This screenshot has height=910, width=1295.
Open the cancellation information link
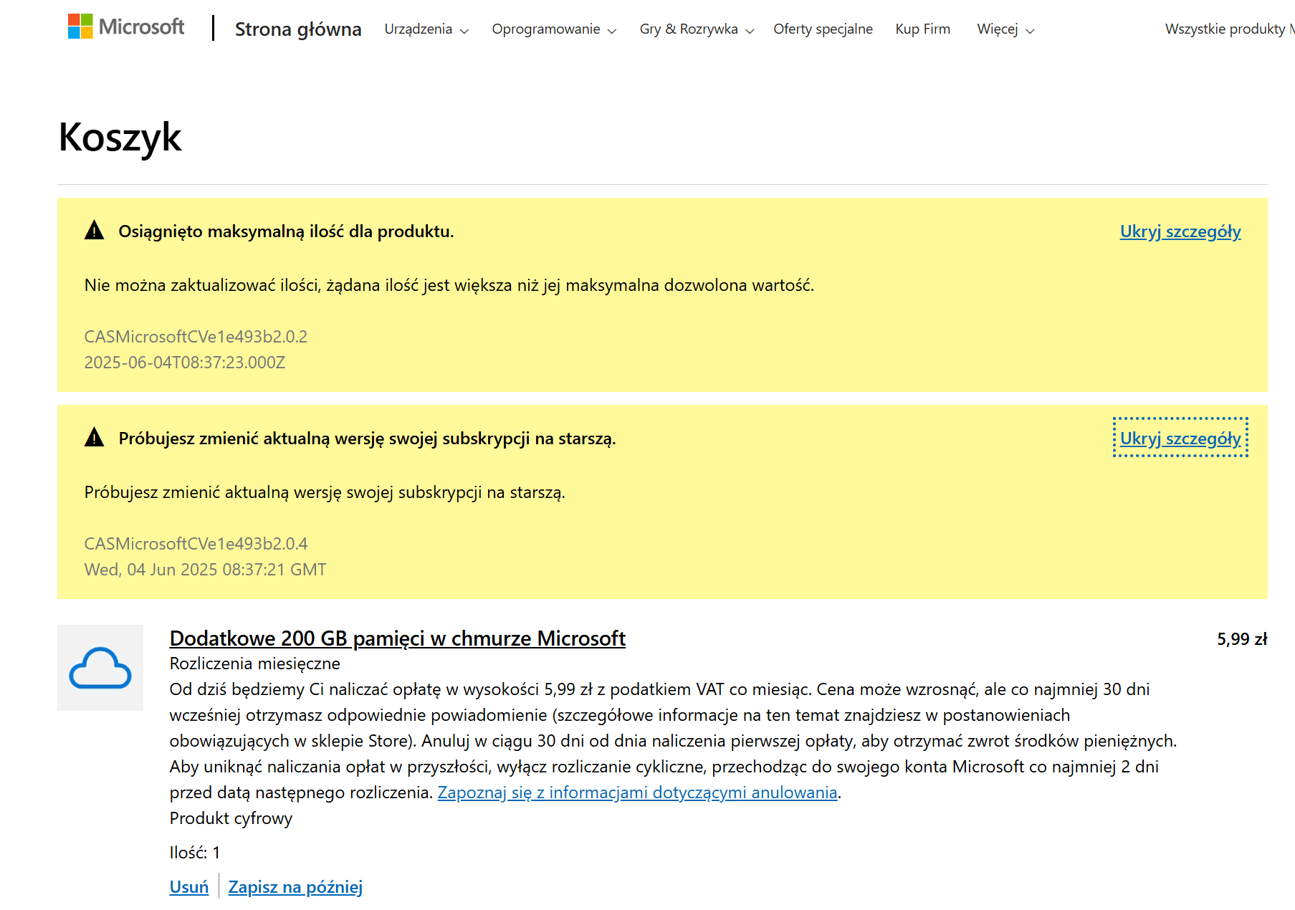click(637, 792)
